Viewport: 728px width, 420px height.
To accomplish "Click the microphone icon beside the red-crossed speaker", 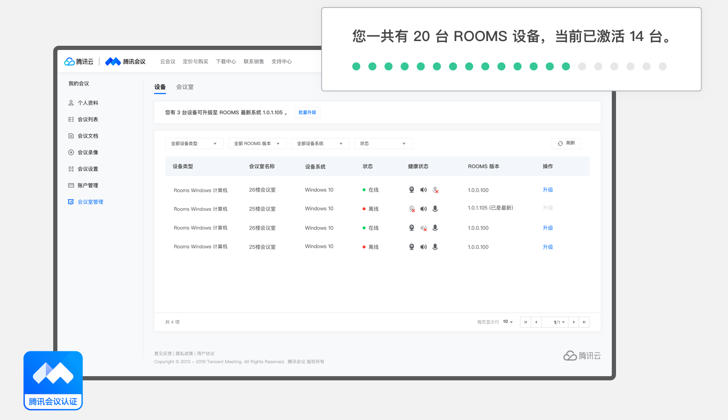I will click(435, 228).
